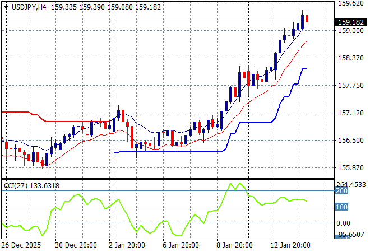
Task: Click the 8 Jan 20:00 time label
Action: click(x=234, y=245)
